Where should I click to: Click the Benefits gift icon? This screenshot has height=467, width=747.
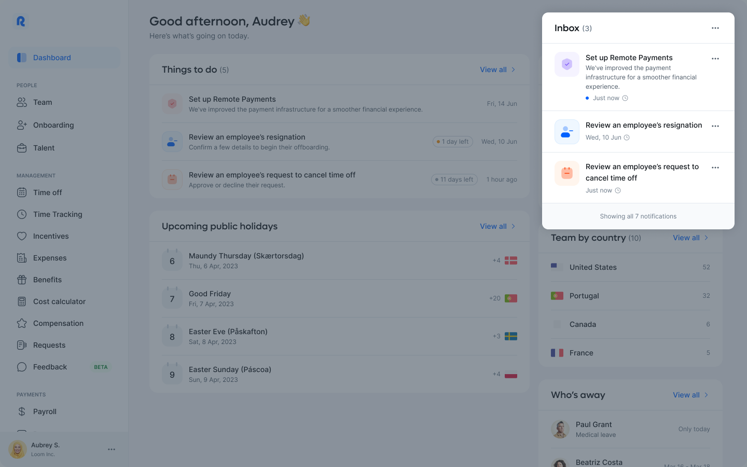point(22,280)
